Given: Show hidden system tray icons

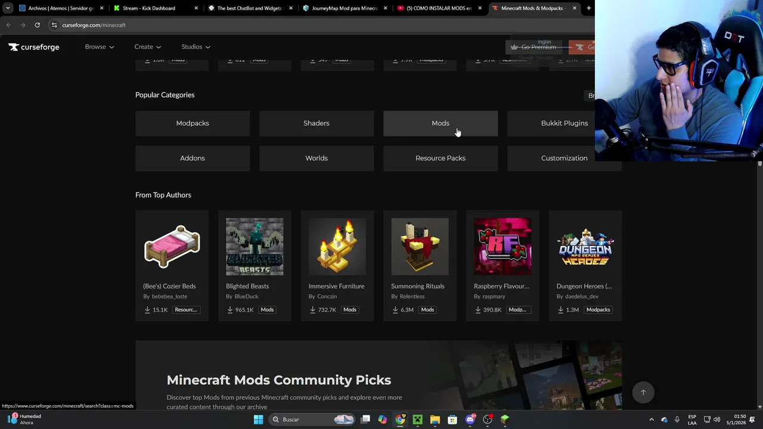Looking at the screenshot, I should point(652,419).
